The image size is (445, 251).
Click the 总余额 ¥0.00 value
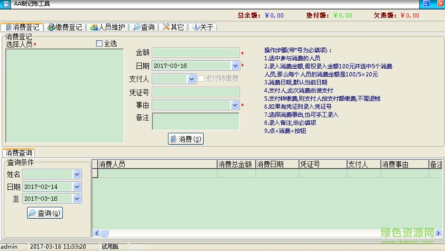click(x=274, y=16)
